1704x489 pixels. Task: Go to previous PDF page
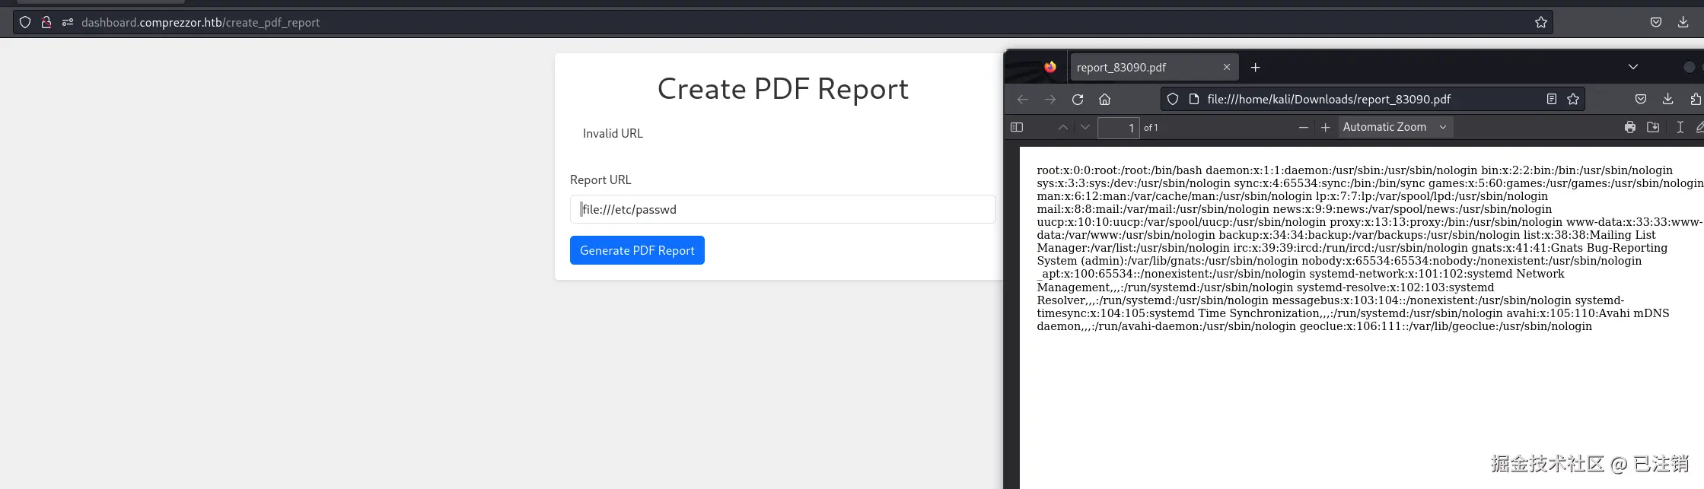point(1063,127)
